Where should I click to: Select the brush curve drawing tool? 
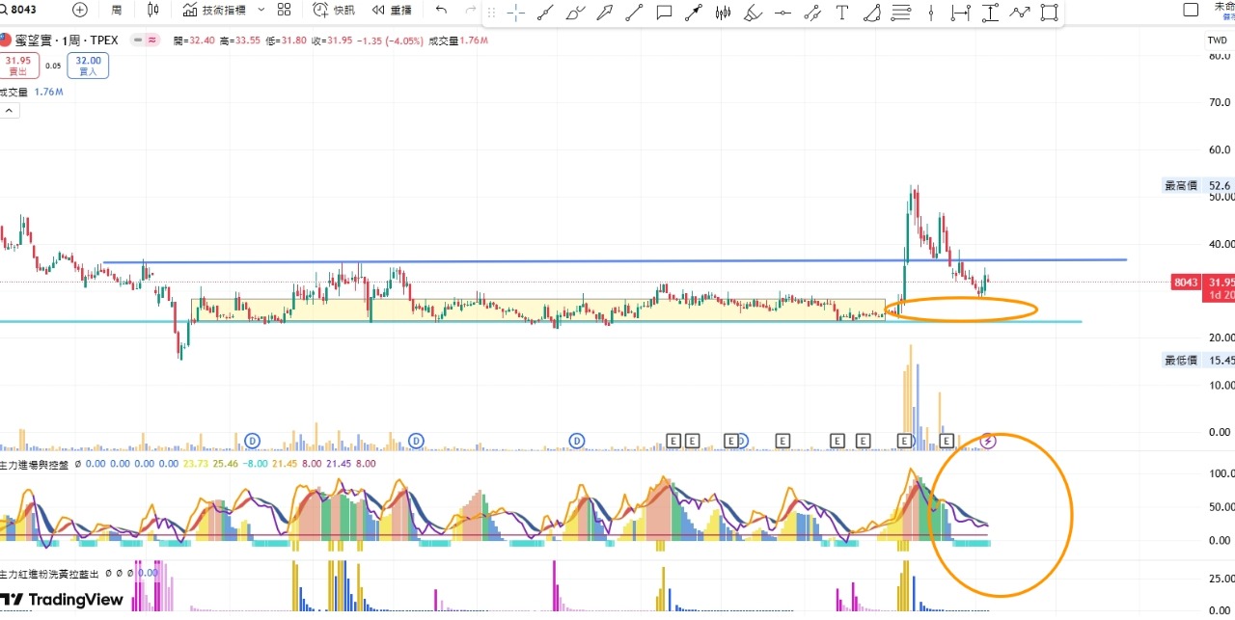coord(576,13)
